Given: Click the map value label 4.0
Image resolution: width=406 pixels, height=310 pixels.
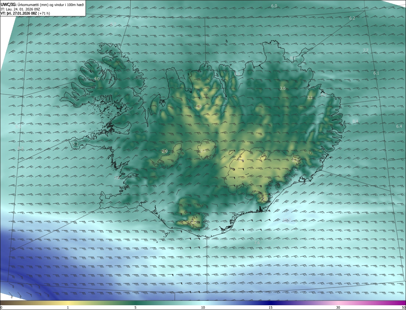Looking at the screenshot, I should pyautogui.click(x=97, y=79).
